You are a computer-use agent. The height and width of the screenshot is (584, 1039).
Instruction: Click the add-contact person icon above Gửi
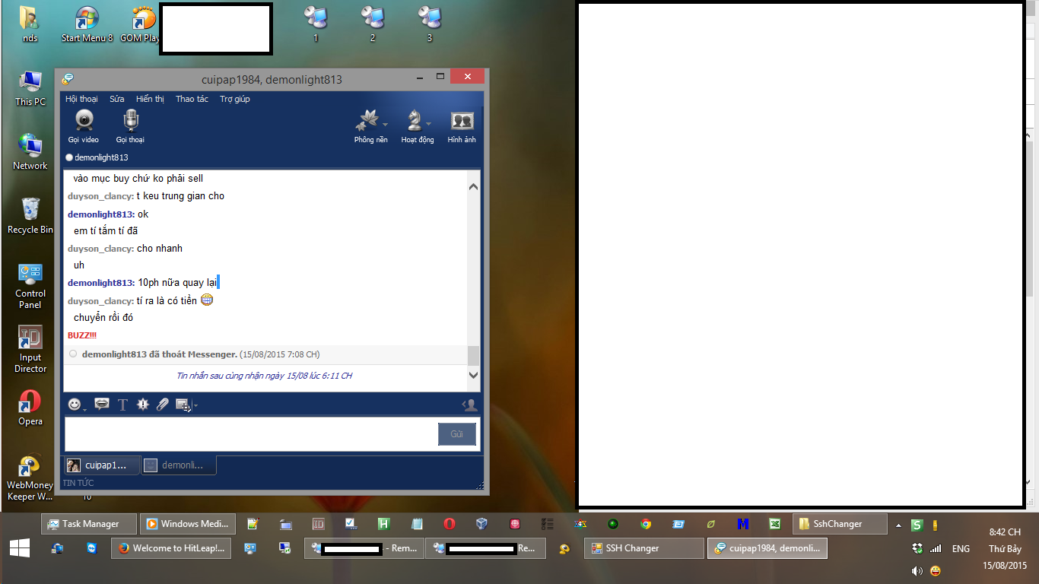tap(470, 405)
